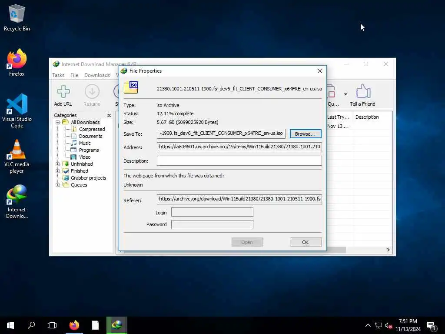
Task: Click the Resume download toolbar icon
Action: click(x=92, y=92)
